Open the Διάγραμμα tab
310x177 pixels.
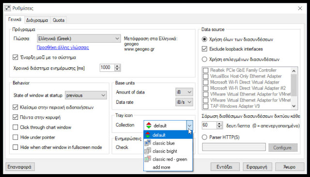click(x=37, y=20)
